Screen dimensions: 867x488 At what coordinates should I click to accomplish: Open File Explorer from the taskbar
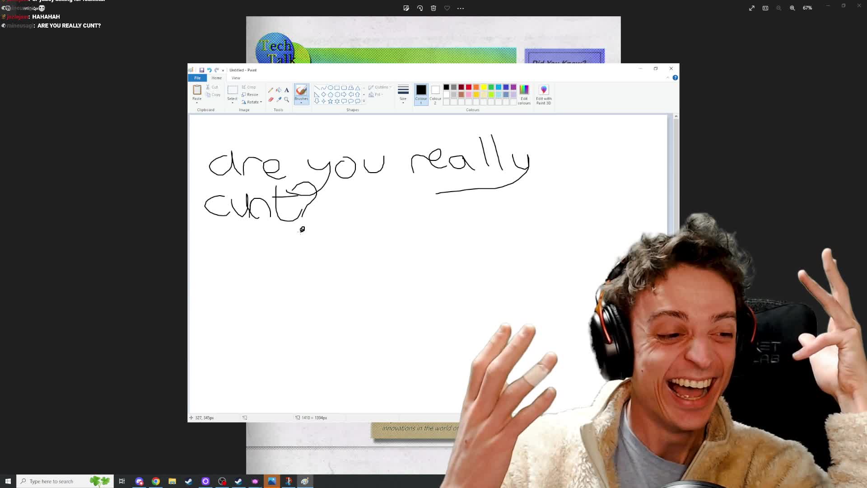point(172,481)
